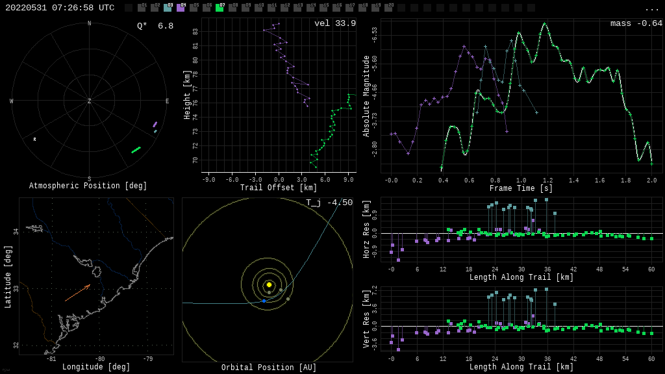Click the yellow Sun in the orbital plot
This screenshot has height=374, width=665.
click(x=269, y=284)
